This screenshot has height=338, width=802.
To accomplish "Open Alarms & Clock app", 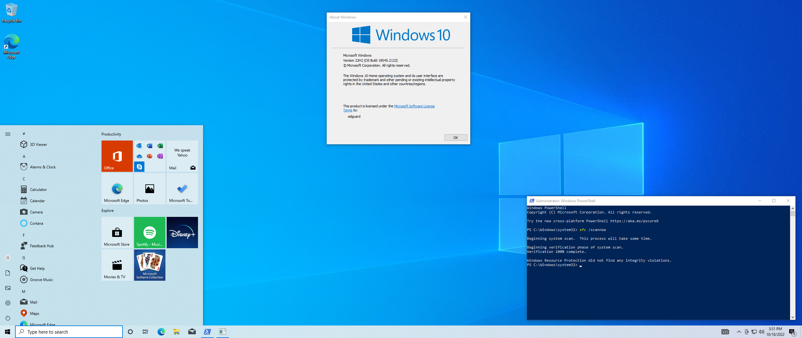I will click(x=56, y=167).
